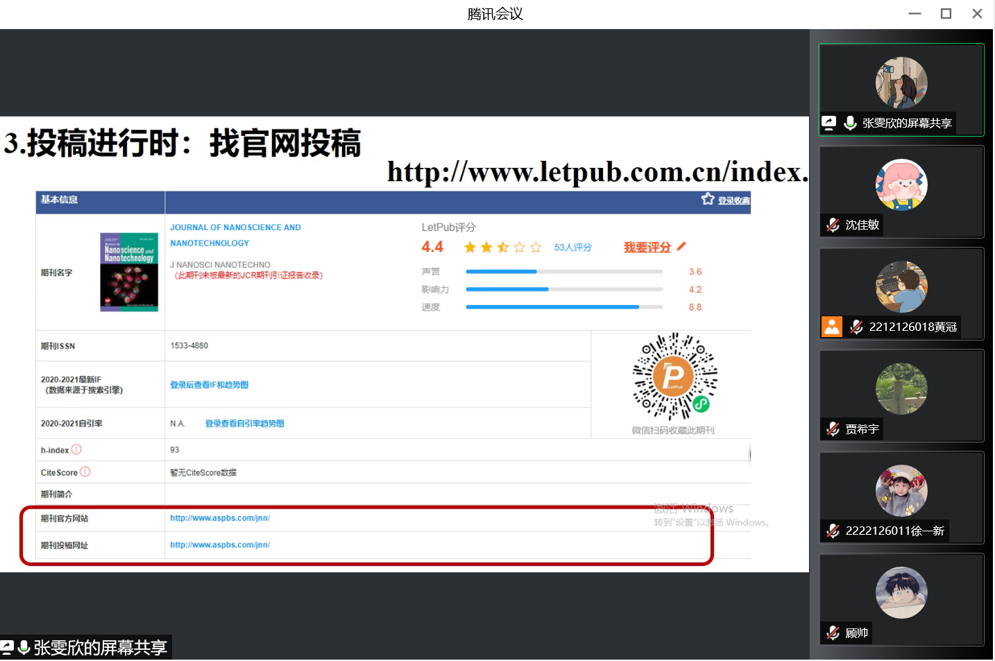This screenshot has height=661, width=995.
Task: Click screen-share icon on 张雯欣's participant tile
Action: 829,123
